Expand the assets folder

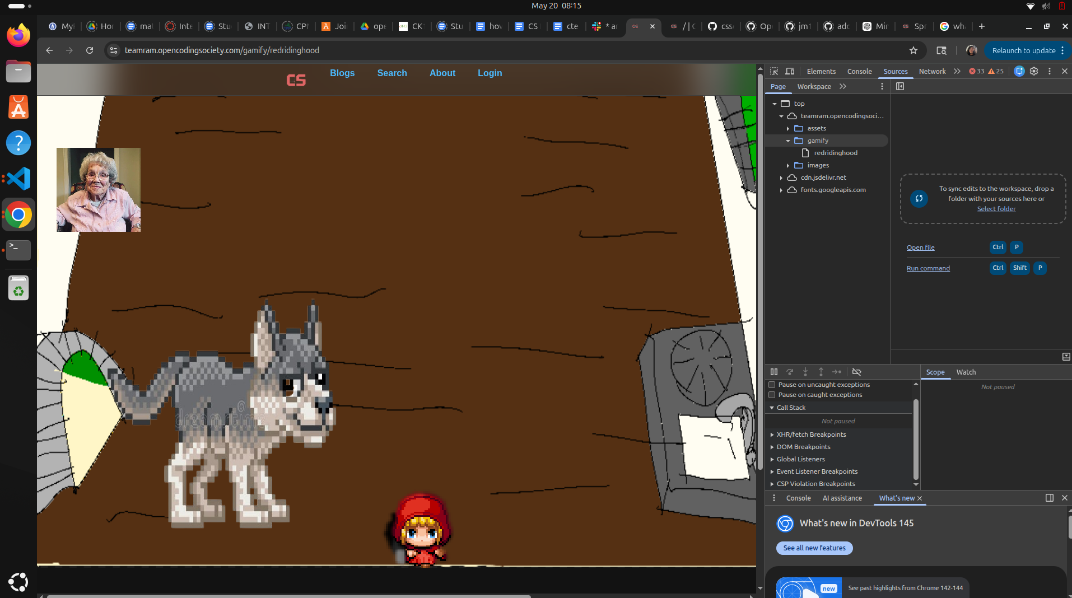click(788, 128)
